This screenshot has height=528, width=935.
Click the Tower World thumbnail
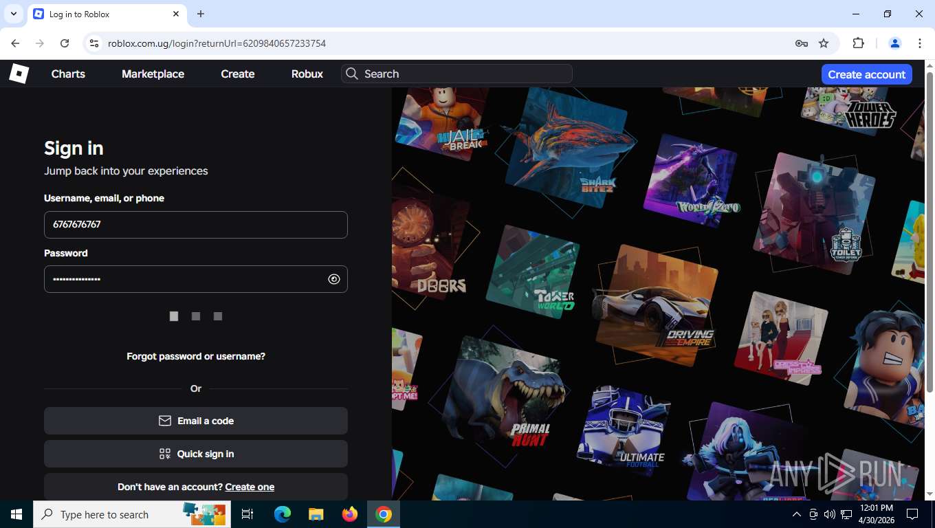click(x=533, y=273)
